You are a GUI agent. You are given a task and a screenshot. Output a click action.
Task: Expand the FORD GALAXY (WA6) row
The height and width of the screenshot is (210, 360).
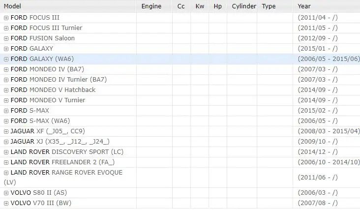click(x=6, y=59)
